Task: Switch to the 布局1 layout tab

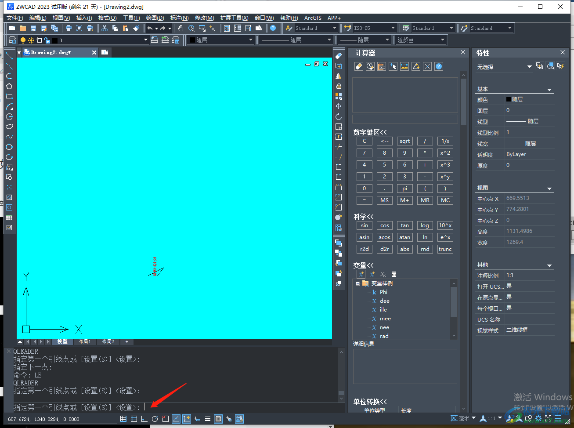Action: (x=84, y=341)
